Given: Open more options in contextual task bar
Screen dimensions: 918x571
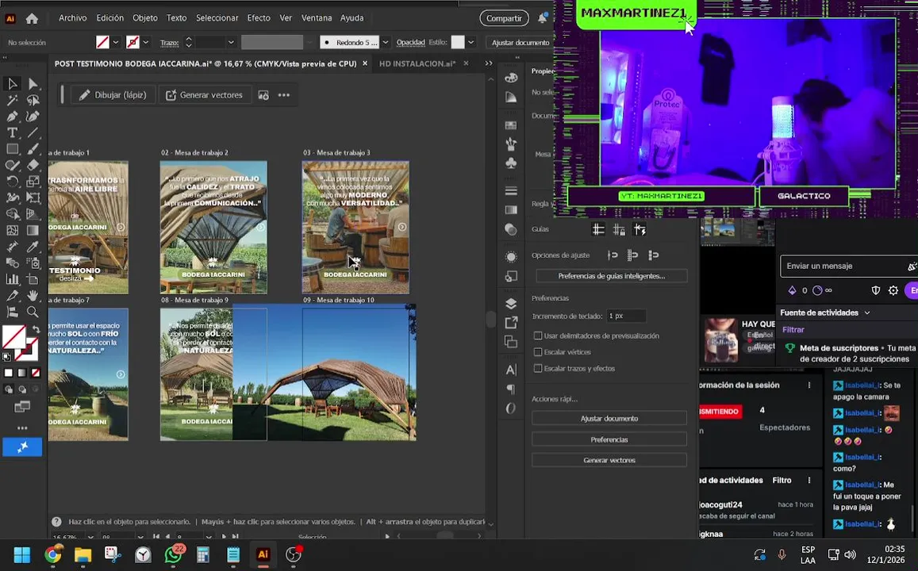Looking at the screenshot, I should (x=284, y=95).
